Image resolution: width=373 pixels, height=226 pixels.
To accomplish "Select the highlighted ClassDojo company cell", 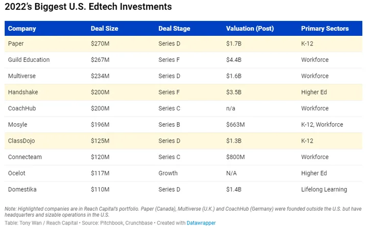I will click(22, 141).
